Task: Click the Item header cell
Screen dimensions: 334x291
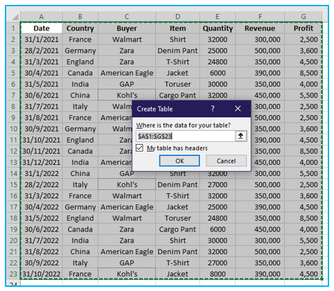Action: [x=177, y=28]
